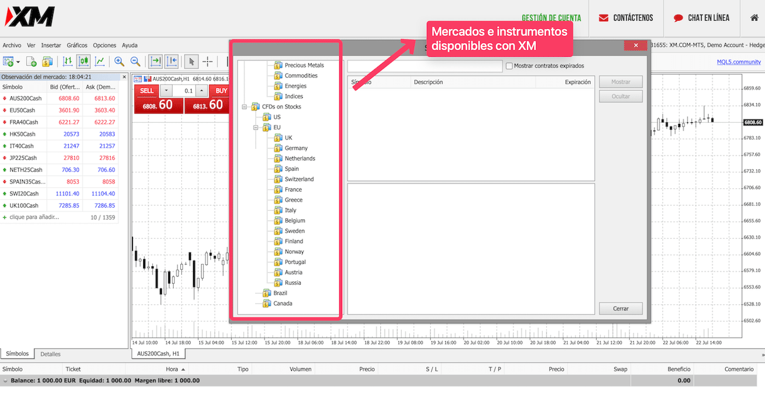This screenshot has height=397, width=765.
Task: Select the Russia tree item
Action: click(x=293, y=283)
